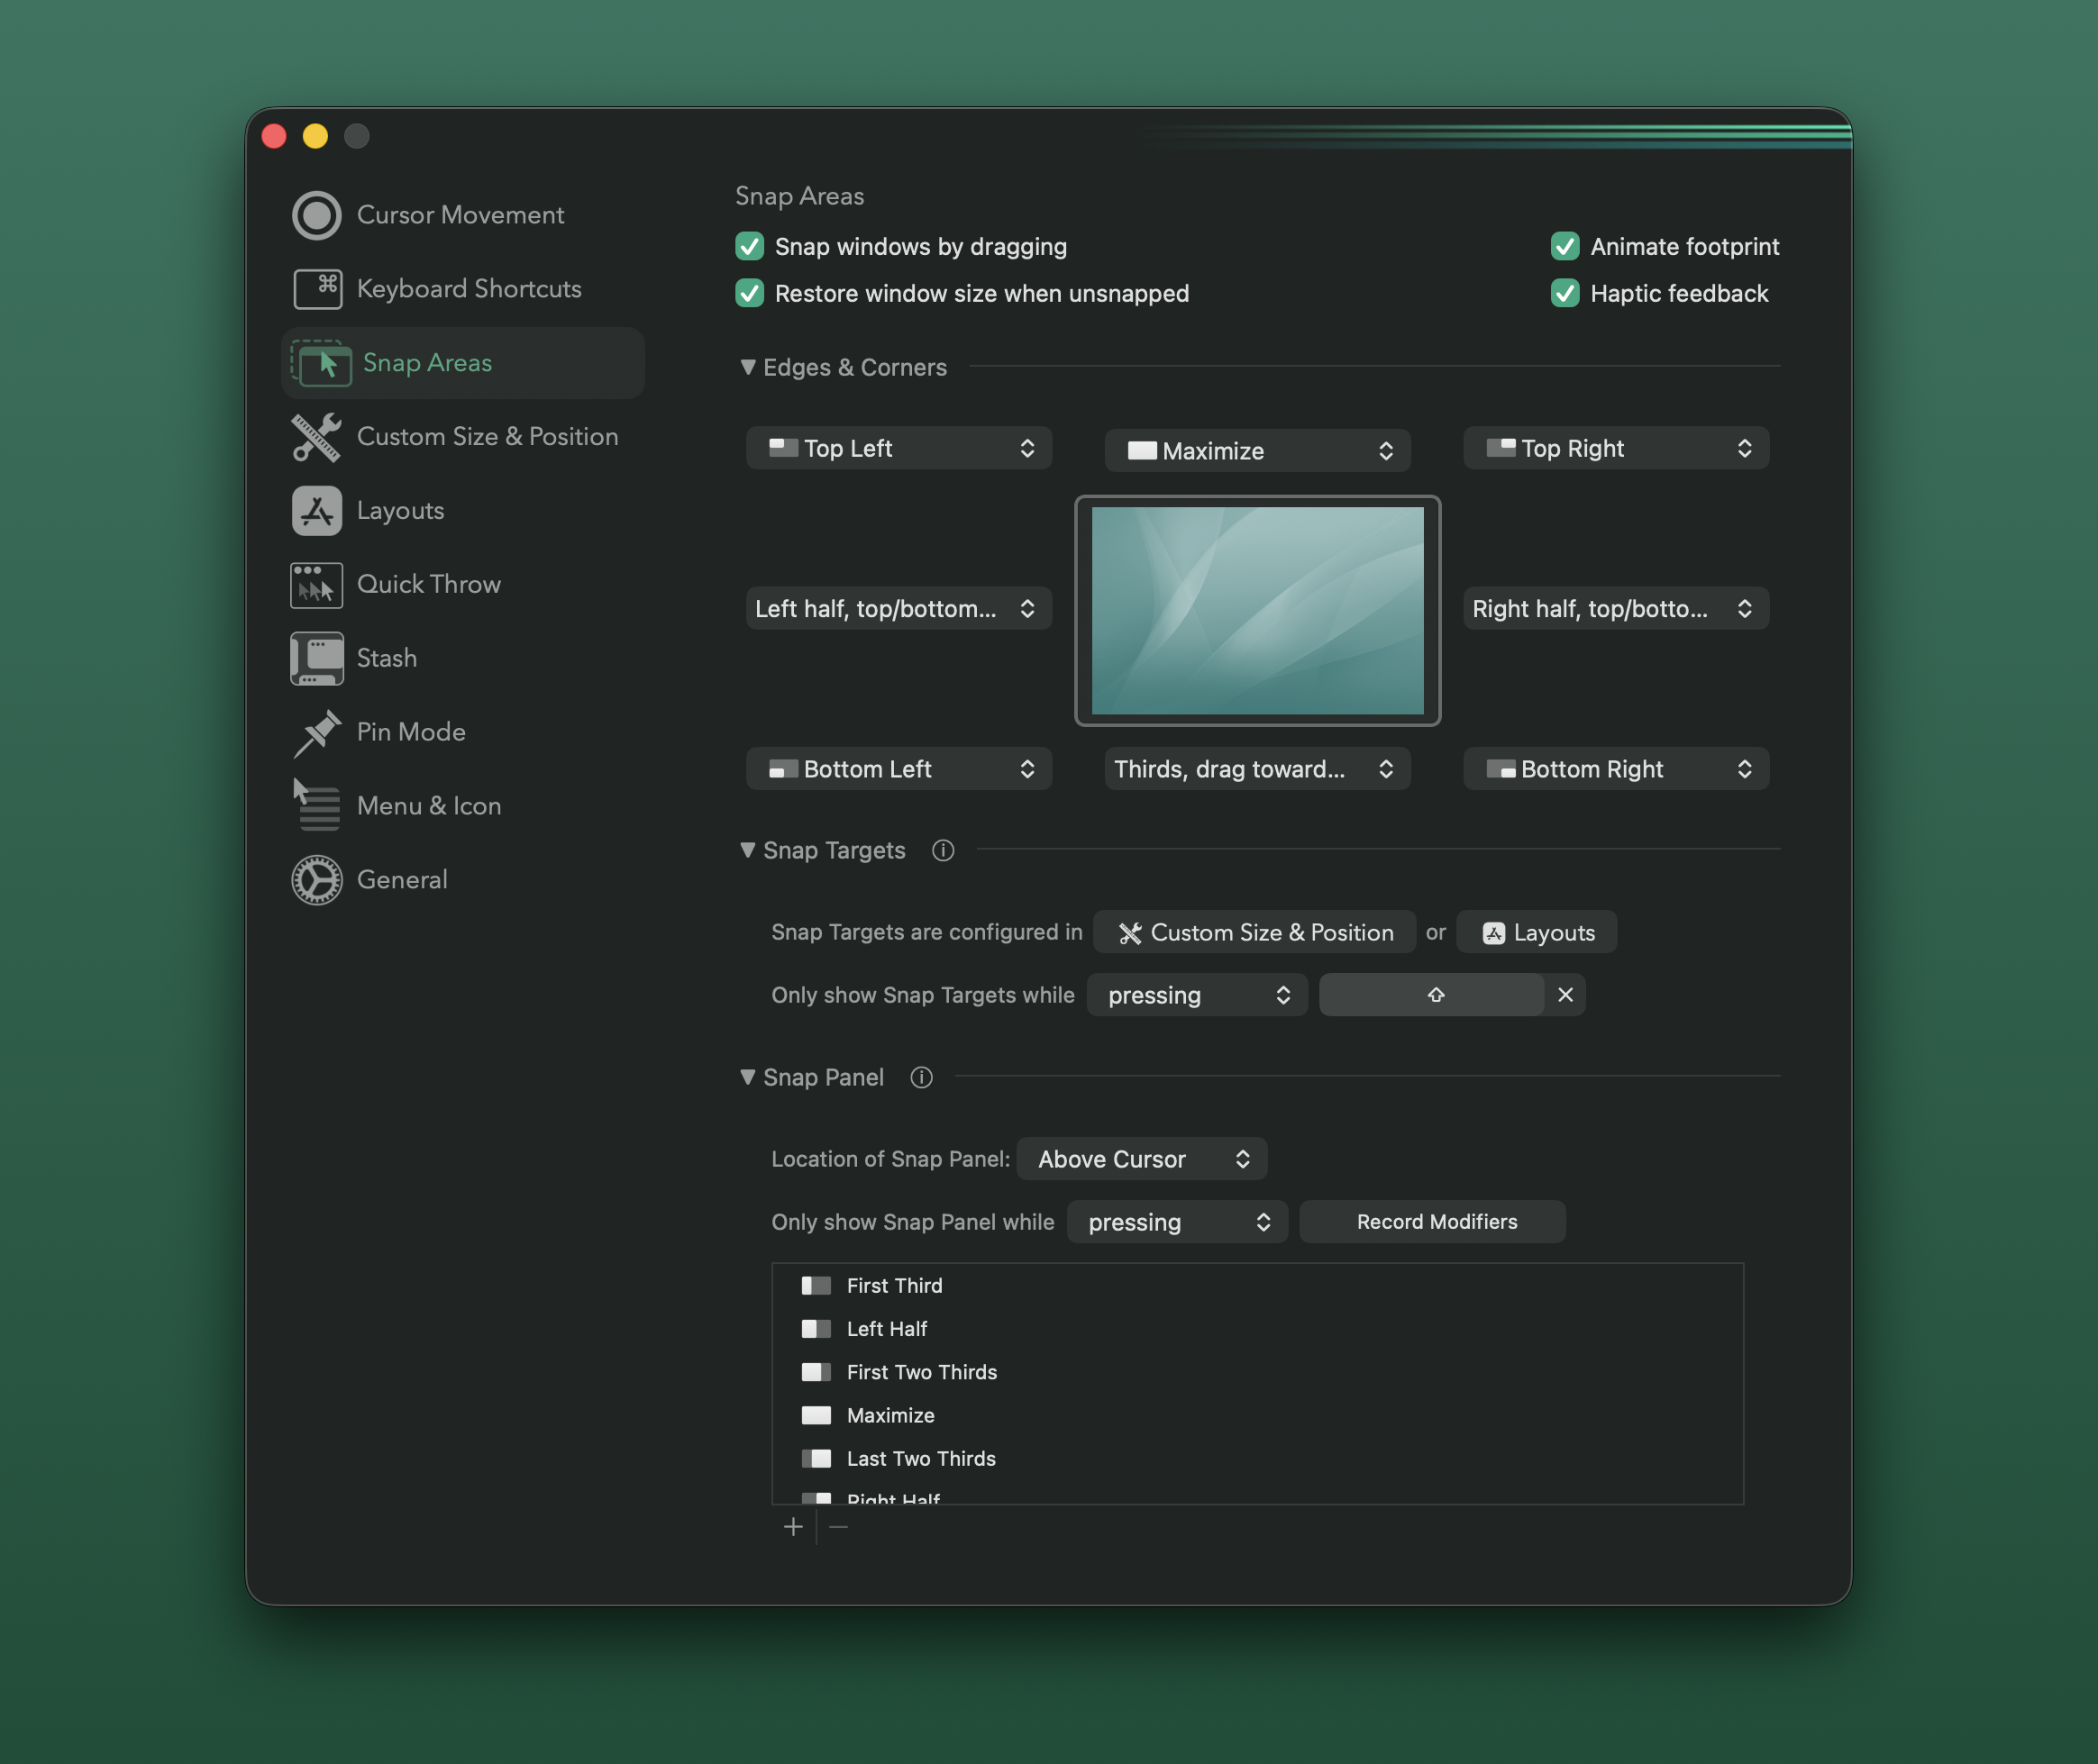
Task: Select the Last Two Thirds list row
Action: tap(1256, 1459)
